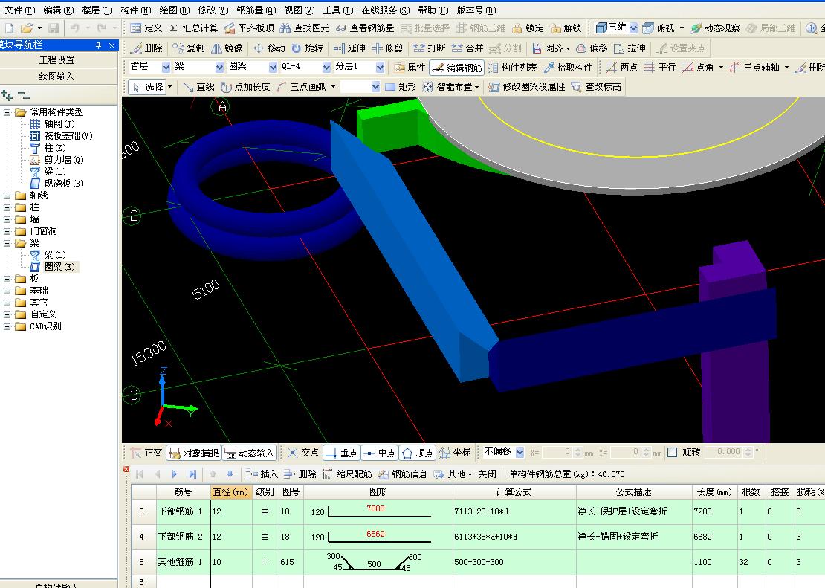
Task: Expand the 门窗洞 tree folder
Action: (x=7, y=231)
